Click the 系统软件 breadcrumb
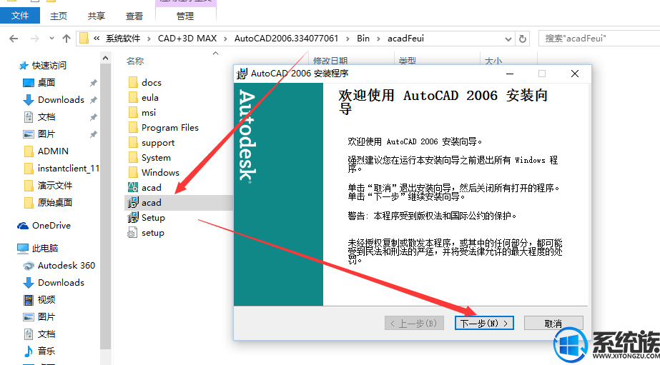The image size is (660, 365). (123, 39)
